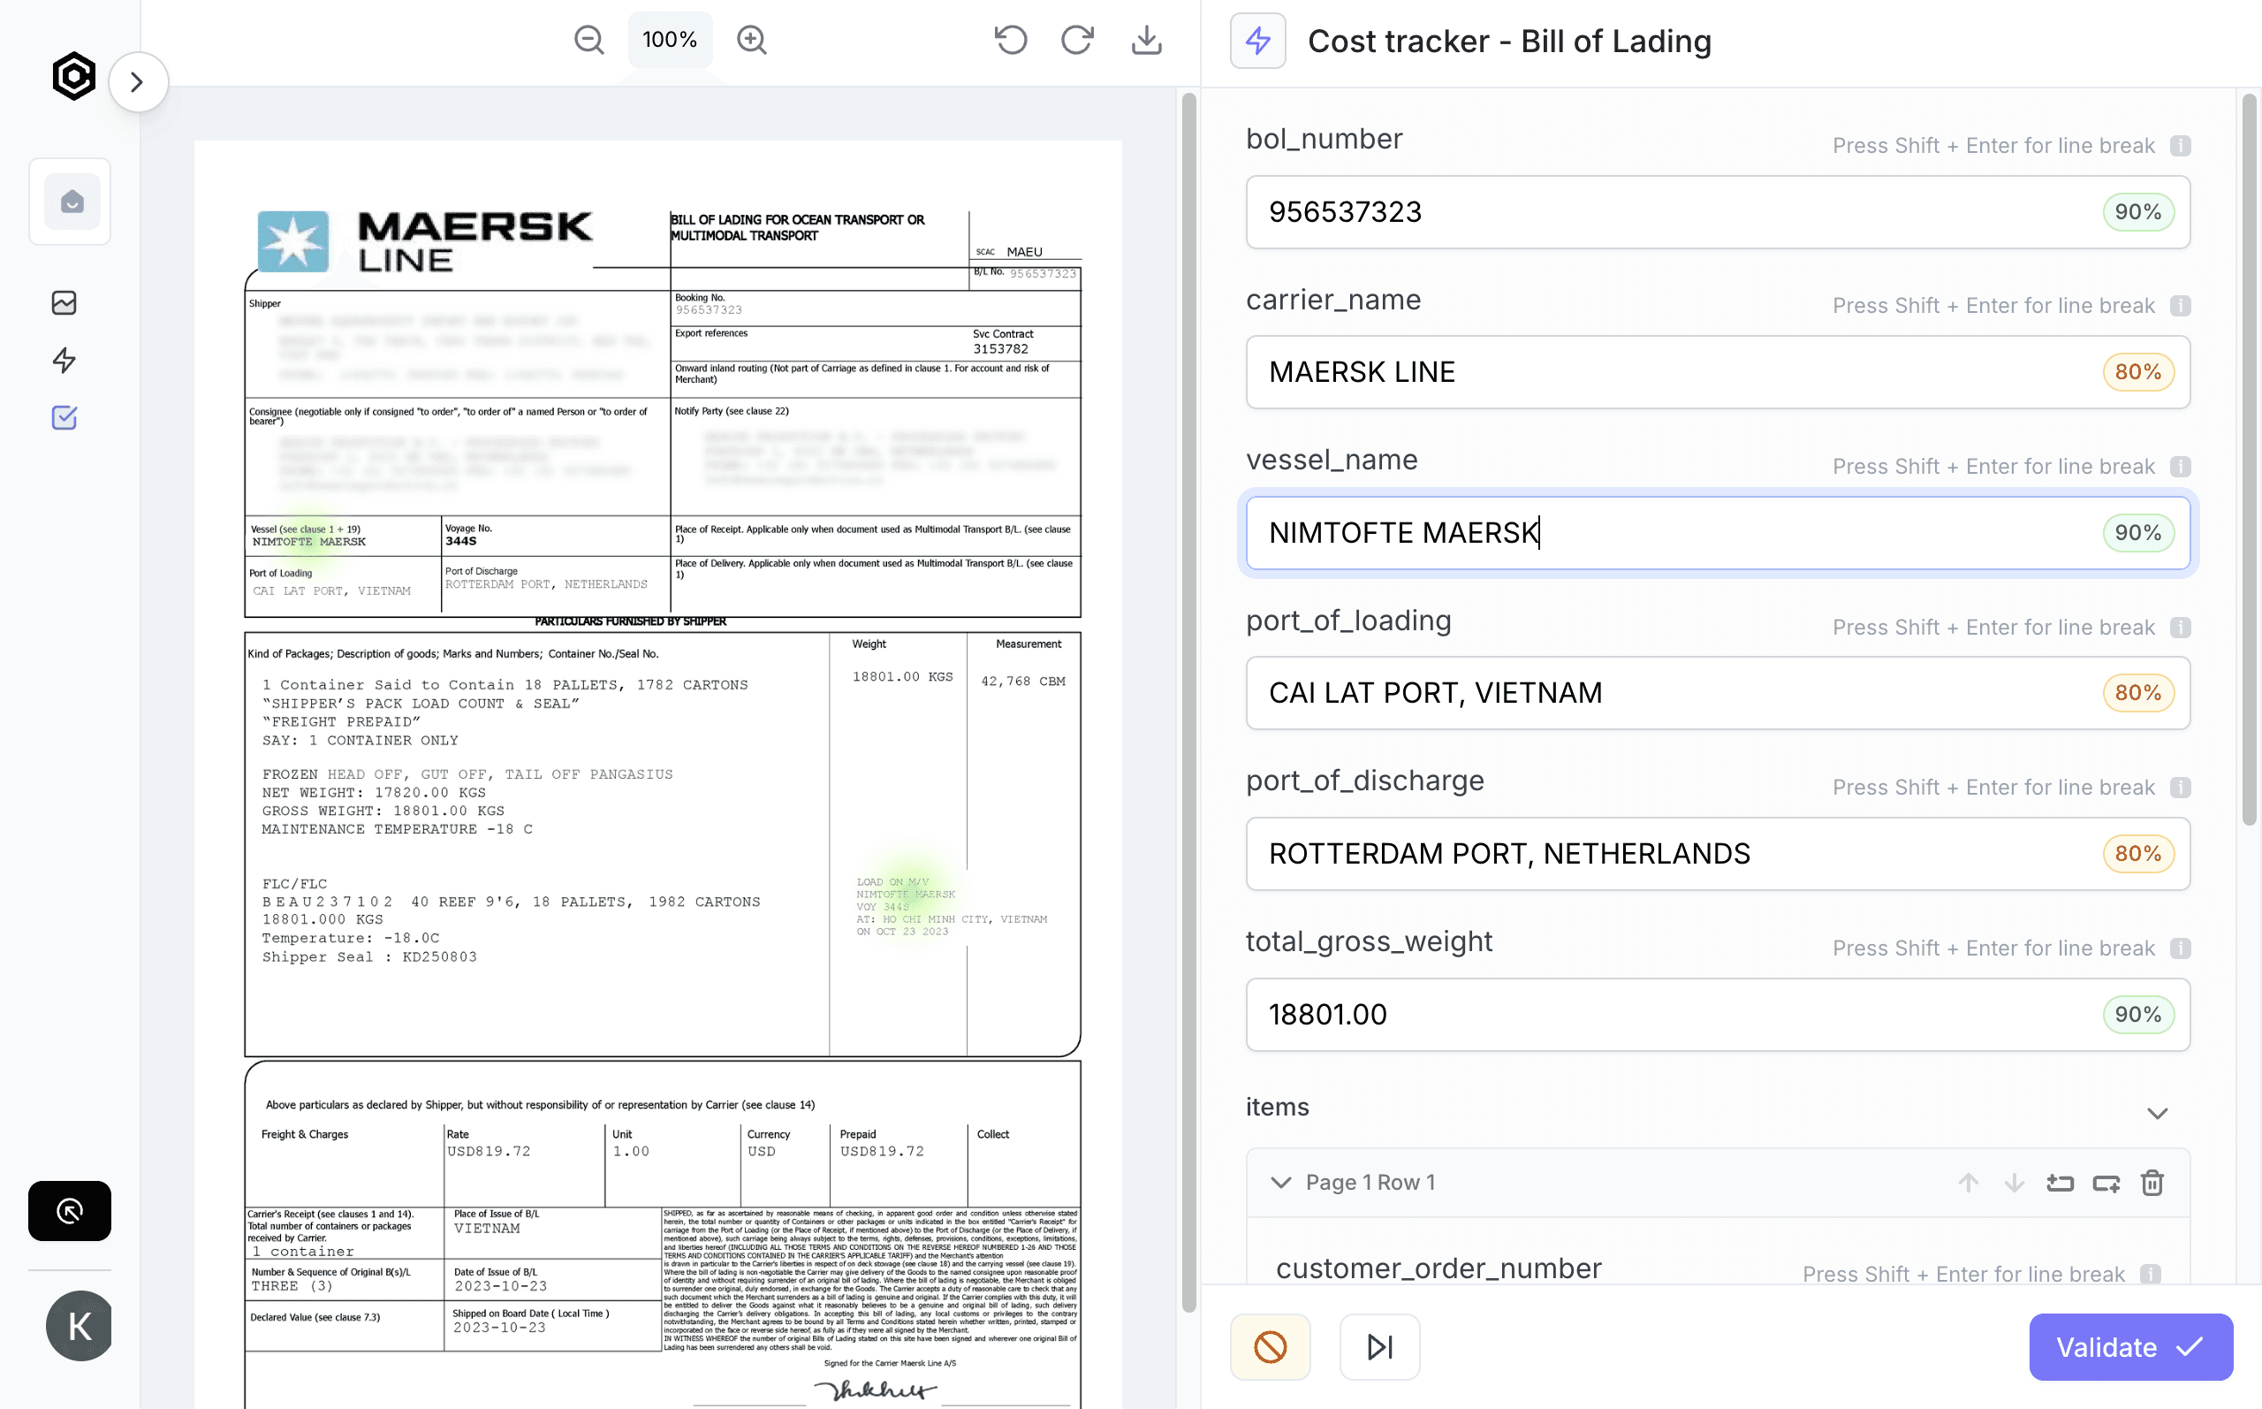Viewport: 2262px width, 1409px height.
Task: Insert a new row below Page 1 Row 1
Action: coord(2106,1182)
